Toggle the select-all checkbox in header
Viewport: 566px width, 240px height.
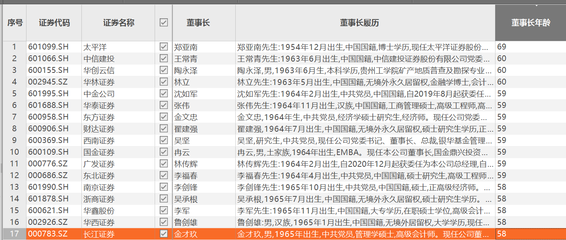pos(164,23)
